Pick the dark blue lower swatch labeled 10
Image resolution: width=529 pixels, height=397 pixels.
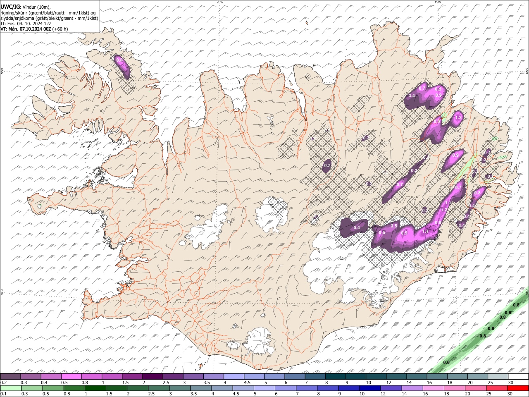370,388
